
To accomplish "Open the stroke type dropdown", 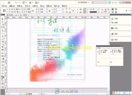I will [98, 12].
